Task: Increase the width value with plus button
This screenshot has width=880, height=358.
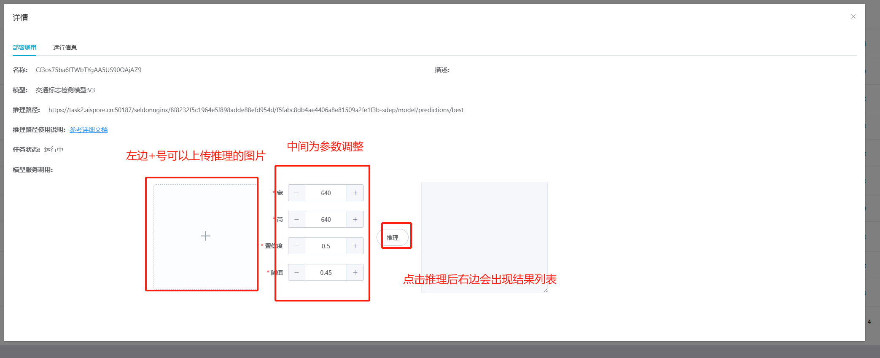Action: 355,193
